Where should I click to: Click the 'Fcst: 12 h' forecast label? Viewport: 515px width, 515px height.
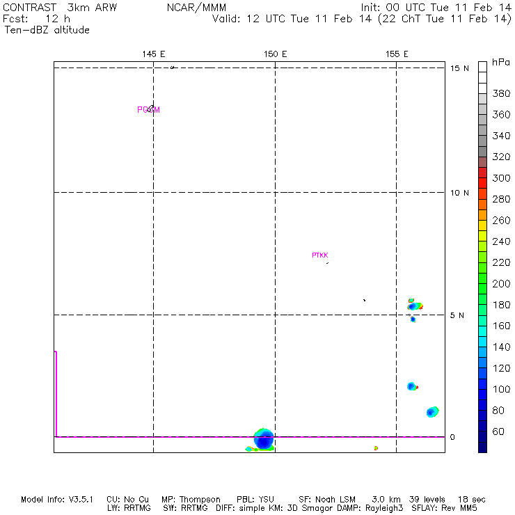click(36, 19)
